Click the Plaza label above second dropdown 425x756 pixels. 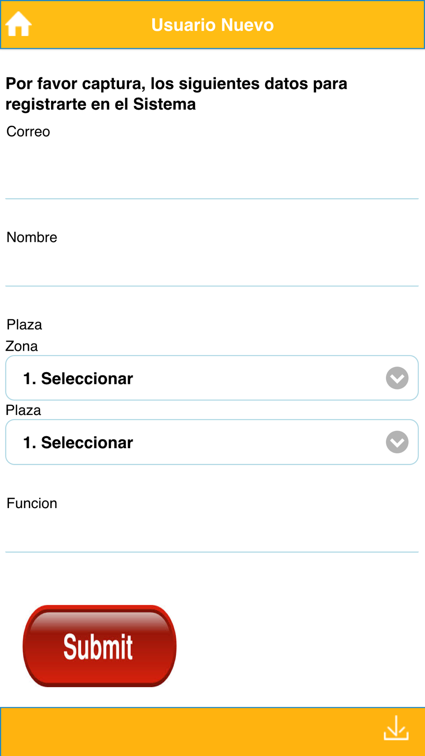click(x=23, y=410)
